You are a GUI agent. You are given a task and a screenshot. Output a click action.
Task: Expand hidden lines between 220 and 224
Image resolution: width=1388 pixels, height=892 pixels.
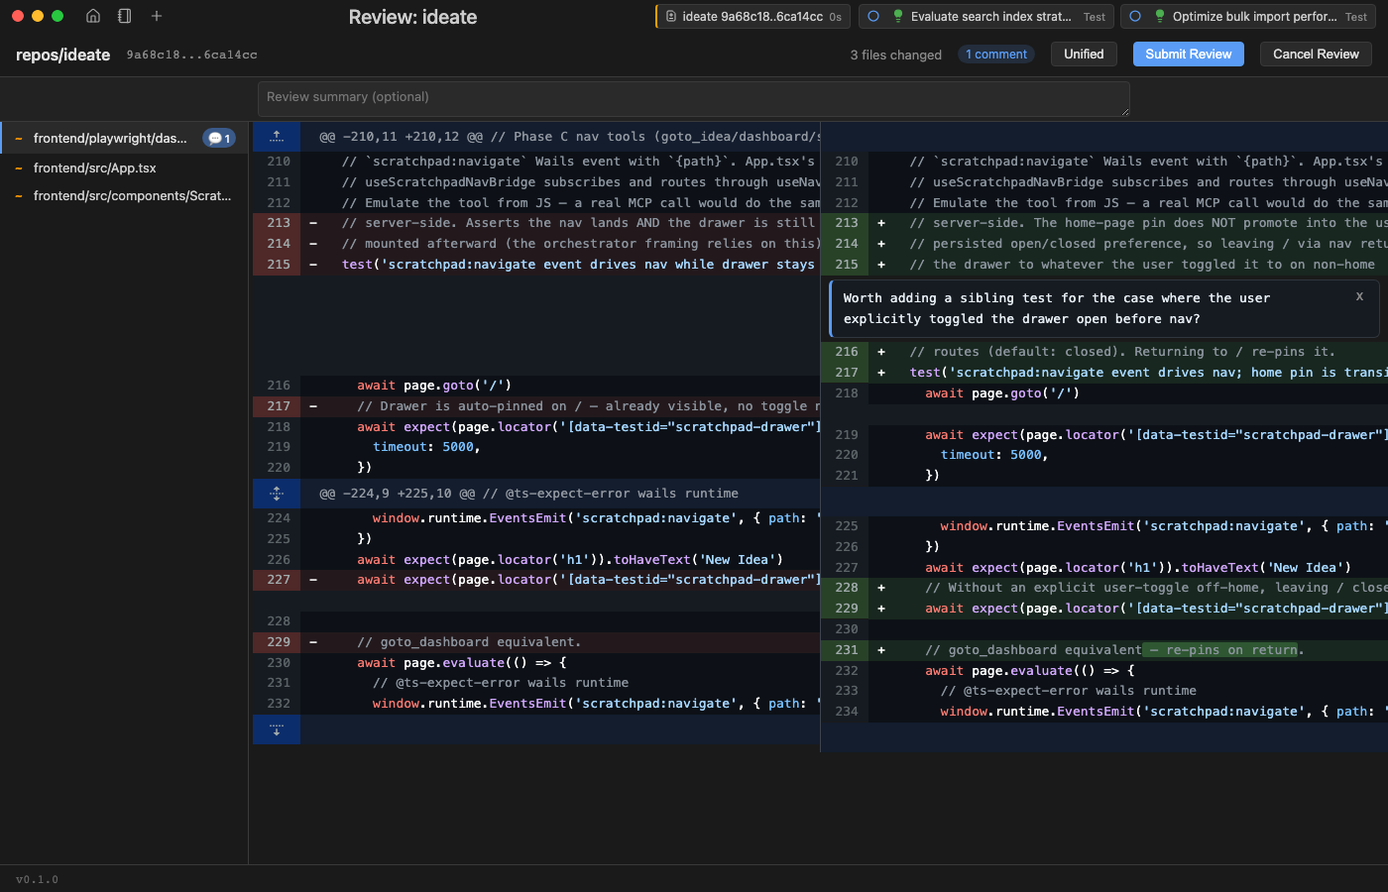pyautogui.click(x=277, y=493)
